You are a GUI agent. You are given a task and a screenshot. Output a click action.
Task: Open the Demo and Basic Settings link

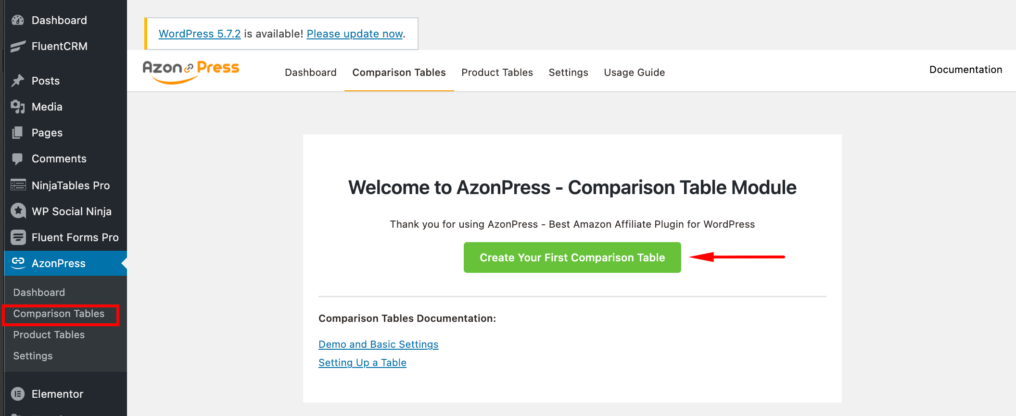[x=378, y=344]
